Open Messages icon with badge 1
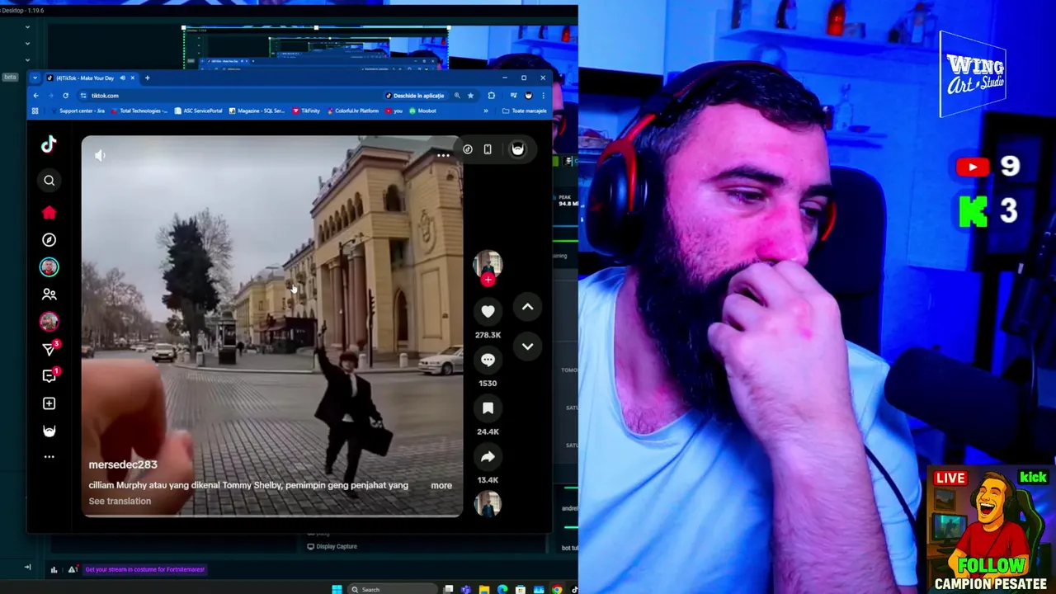 pyautogui.click(x=49, y=375)
